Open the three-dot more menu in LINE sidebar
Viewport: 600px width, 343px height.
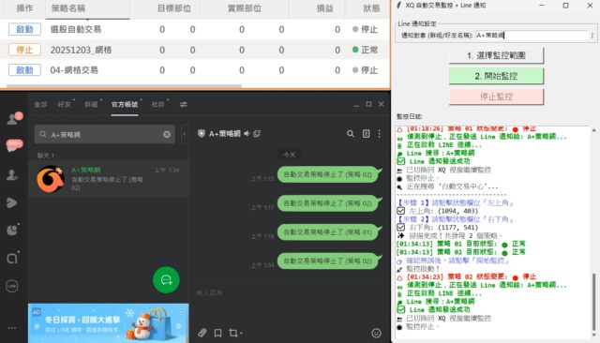(12, 328)
